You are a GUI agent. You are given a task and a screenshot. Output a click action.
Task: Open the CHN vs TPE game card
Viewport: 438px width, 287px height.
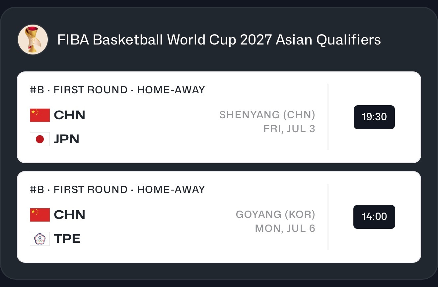[x=219, y=217]
